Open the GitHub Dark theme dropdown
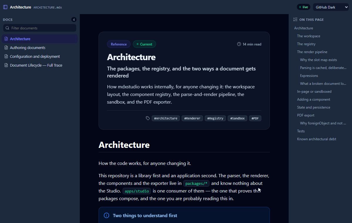This screenshot has height=223, width=352. [331, 7]
